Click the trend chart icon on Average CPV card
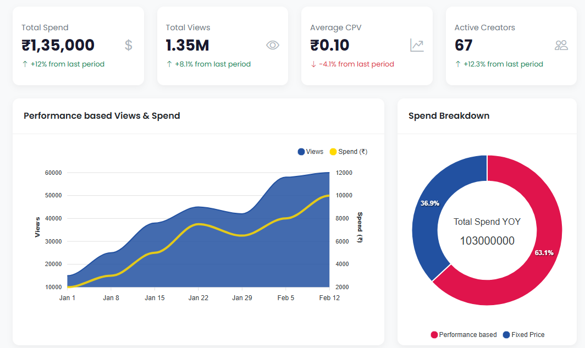Screen dimensions: 585x348 [417, 45]
